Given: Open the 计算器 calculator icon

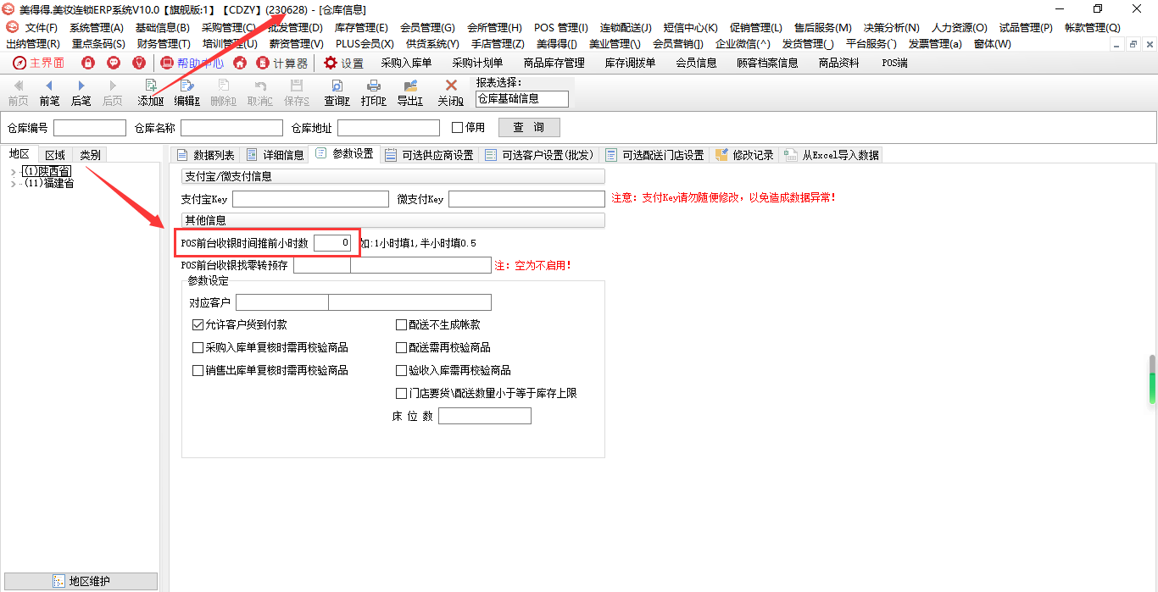Looking at the screenshot, I should (263, 63).
